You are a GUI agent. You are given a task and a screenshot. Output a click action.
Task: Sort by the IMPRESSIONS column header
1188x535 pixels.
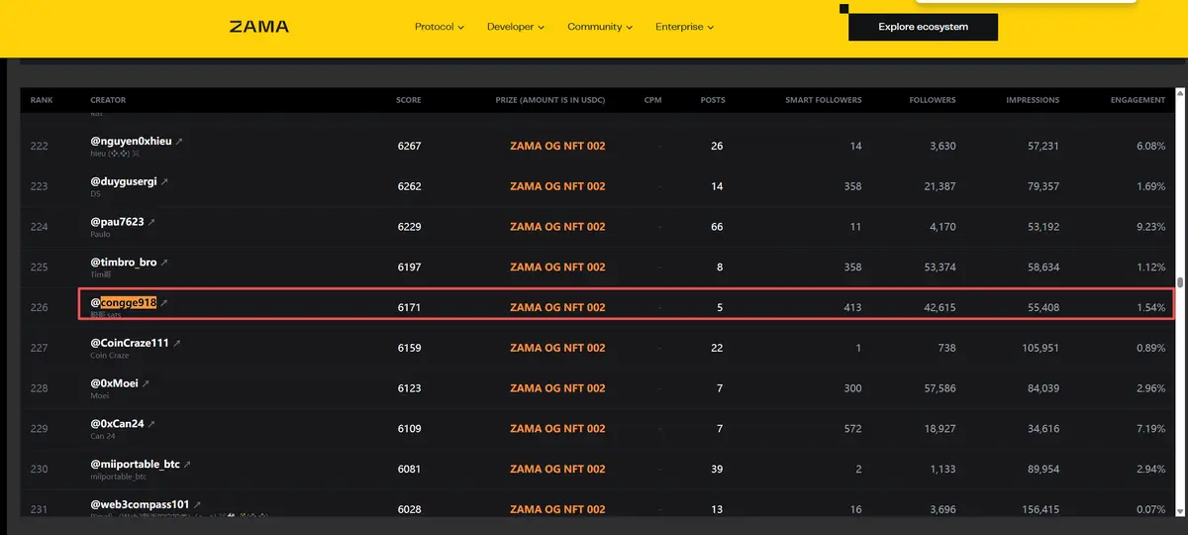point(1033,100)
